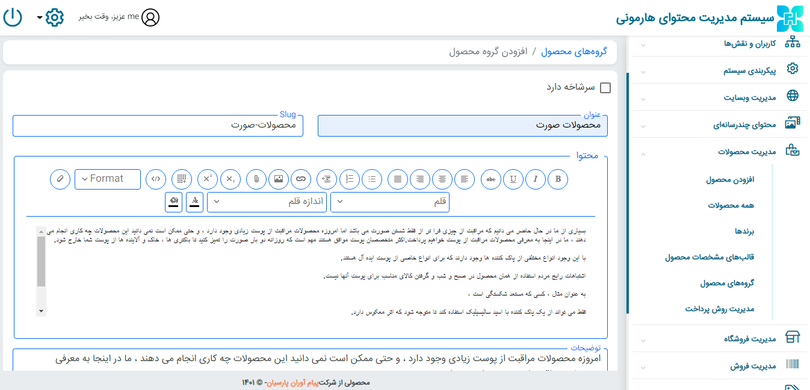Viewport: 810px width, 390px height.
Task: Attach a file using the paperclip icon
Action: (256, 179)
